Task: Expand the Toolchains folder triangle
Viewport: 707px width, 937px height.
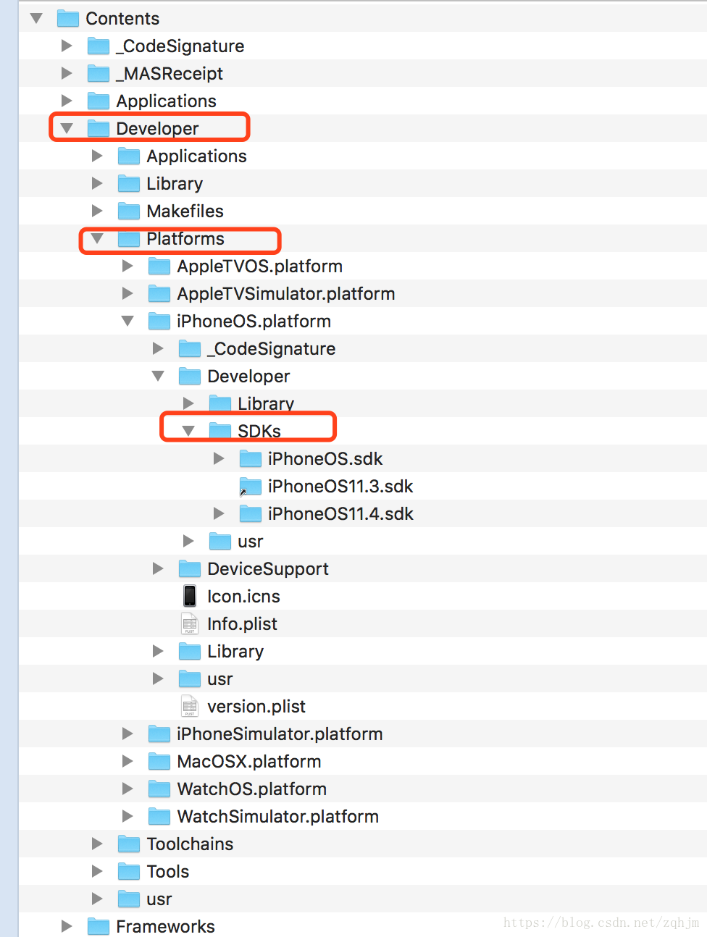Action: [97, 844]
